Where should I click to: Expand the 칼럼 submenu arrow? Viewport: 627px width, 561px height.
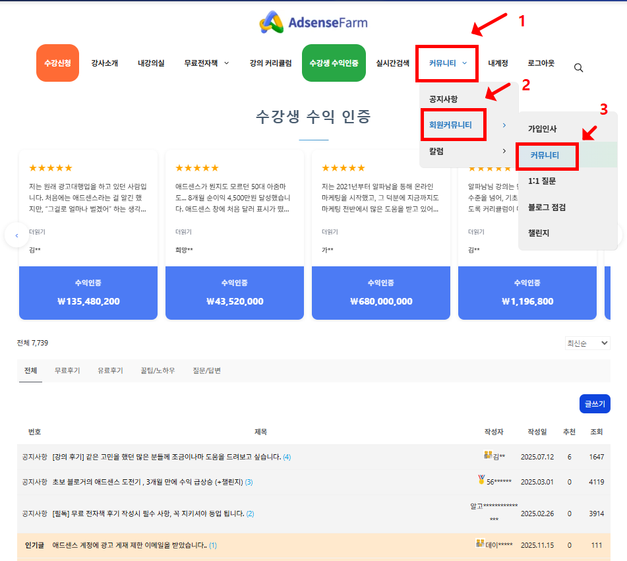(x=504, y=151)
